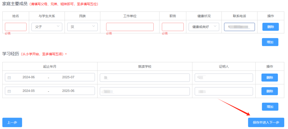Image resolution: width=288 pixels, height=129 pixels.
Task: Click the calendar icon in 2024-05 row
Action: coord(9,91)
